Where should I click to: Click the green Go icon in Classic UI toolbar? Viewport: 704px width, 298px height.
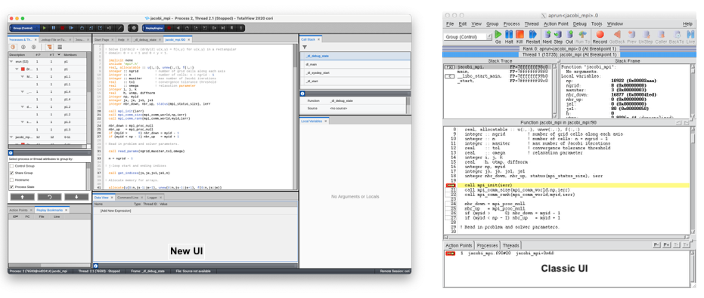coord(498,34)
